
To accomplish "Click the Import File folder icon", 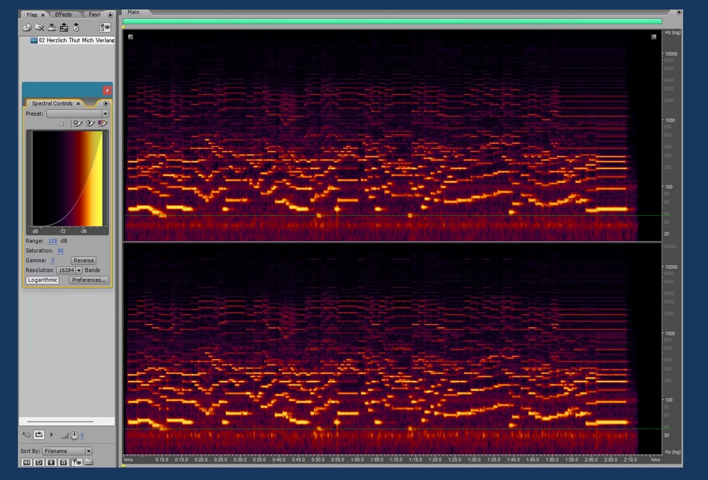I will pyautogui.click(x=27, y=27).
